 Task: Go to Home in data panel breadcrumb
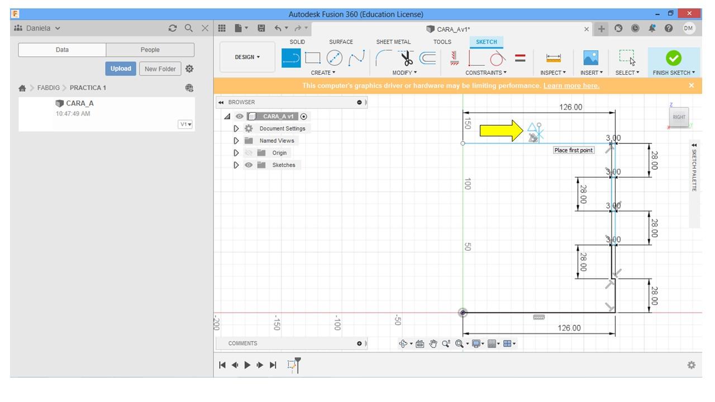pos(22,88)
